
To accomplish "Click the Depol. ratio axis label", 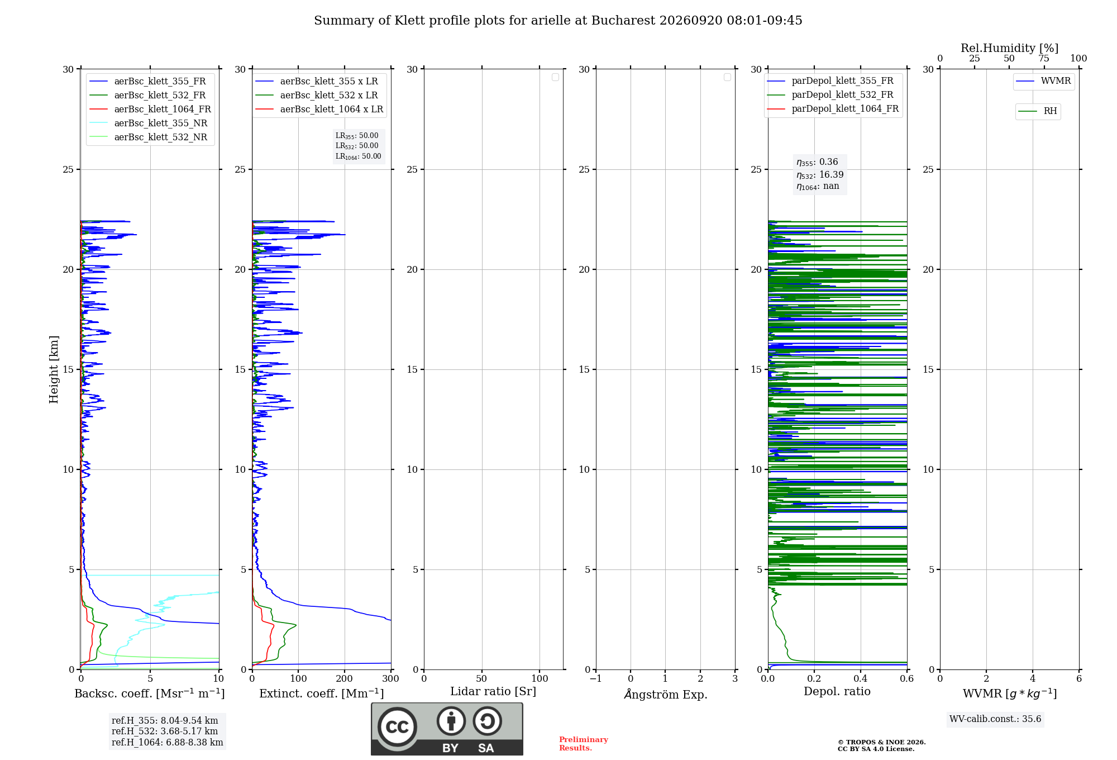I will point(837,692).
